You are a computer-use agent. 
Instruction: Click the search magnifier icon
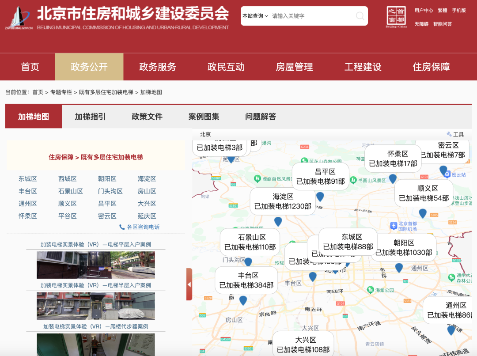coord(360,16)
